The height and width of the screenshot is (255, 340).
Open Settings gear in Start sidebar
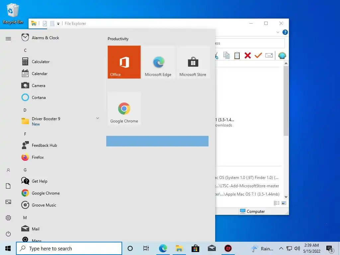tap(8, 218)
